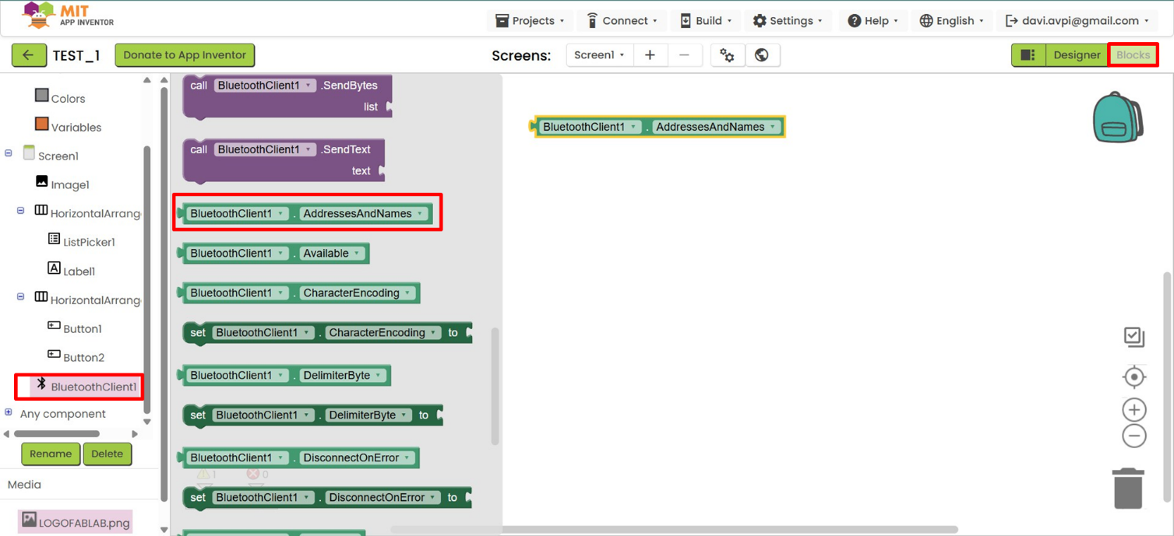Open the Build menu

707,21
